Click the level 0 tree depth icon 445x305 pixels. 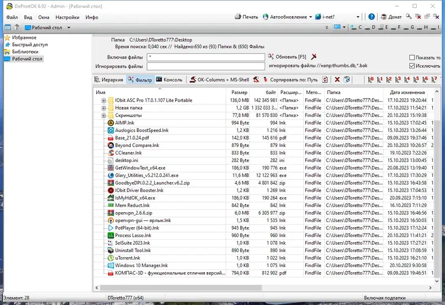coord(370,80)
